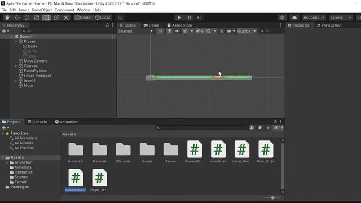Open the Gizmos dropdown

[x=246, y=31]
